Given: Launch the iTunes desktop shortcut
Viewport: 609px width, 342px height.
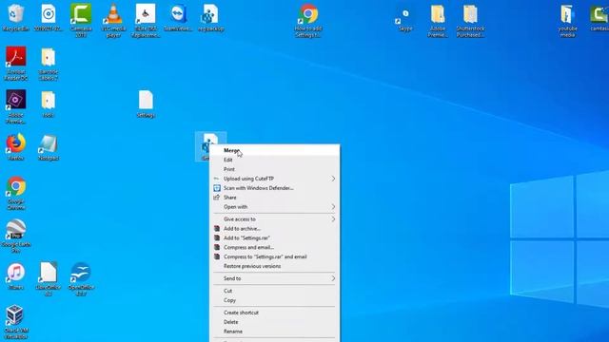Looking at the screenshot, I should click(16, 275).
